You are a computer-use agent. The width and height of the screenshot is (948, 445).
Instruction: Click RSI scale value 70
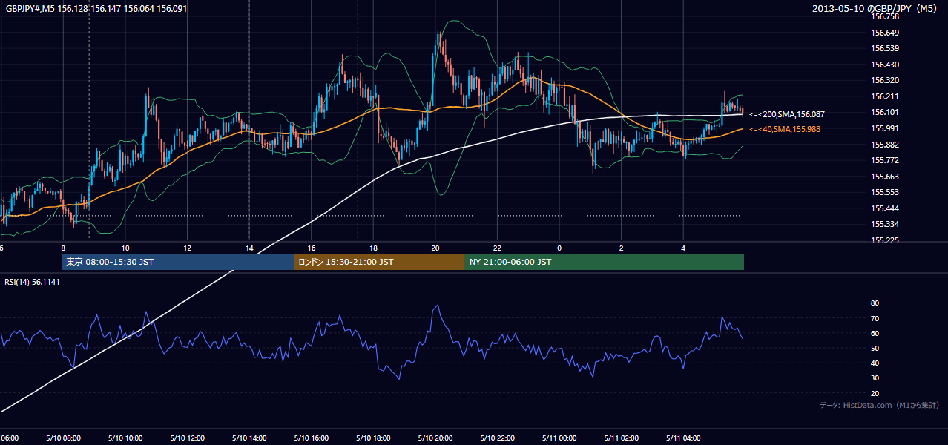(x=875, y=318)
